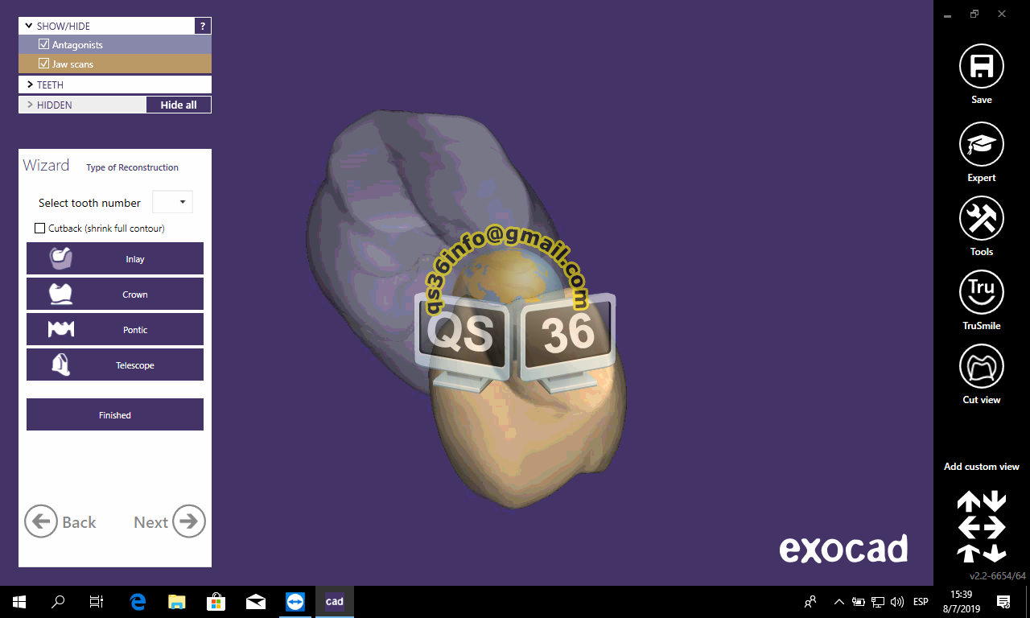Uncheck the Antagonists visibility checkbox

(x=43, y=44)
